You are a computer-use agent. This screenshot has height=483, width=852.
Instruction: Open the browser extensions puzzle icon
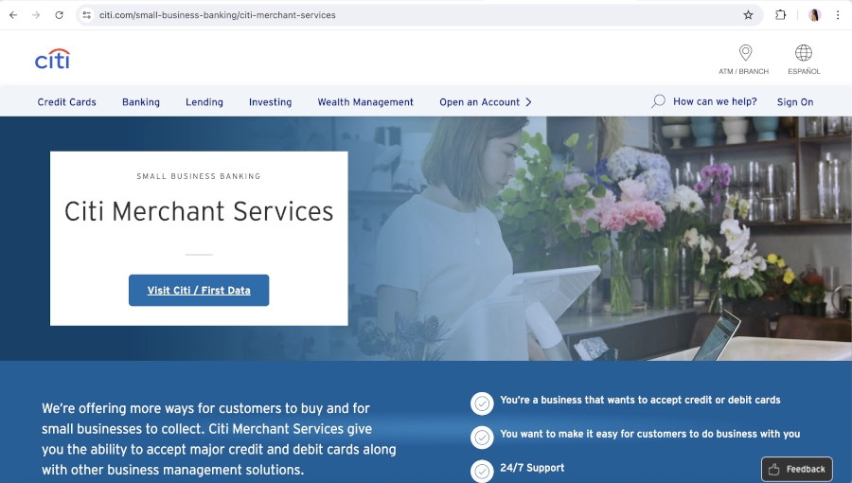click(x=780, y=15)
